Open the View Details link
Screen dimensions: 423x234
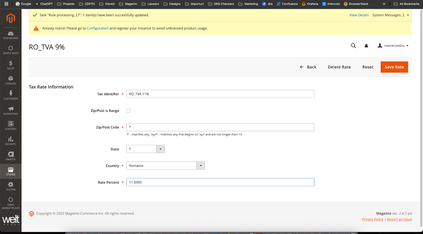click(x=359, y=15)
